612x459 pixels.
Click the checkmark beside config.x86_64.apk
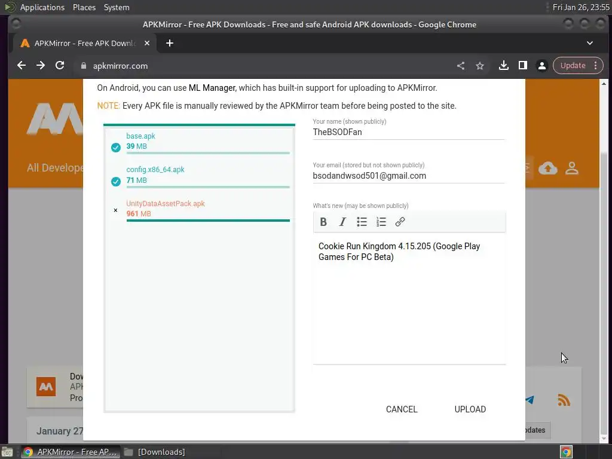pyautogui.click(x=116, y=182)
